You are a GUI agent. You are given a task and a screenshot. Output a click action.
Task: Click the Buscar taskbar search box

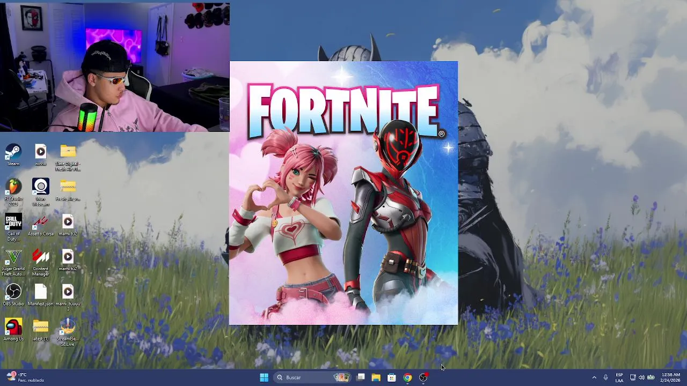tap(313, 377)
